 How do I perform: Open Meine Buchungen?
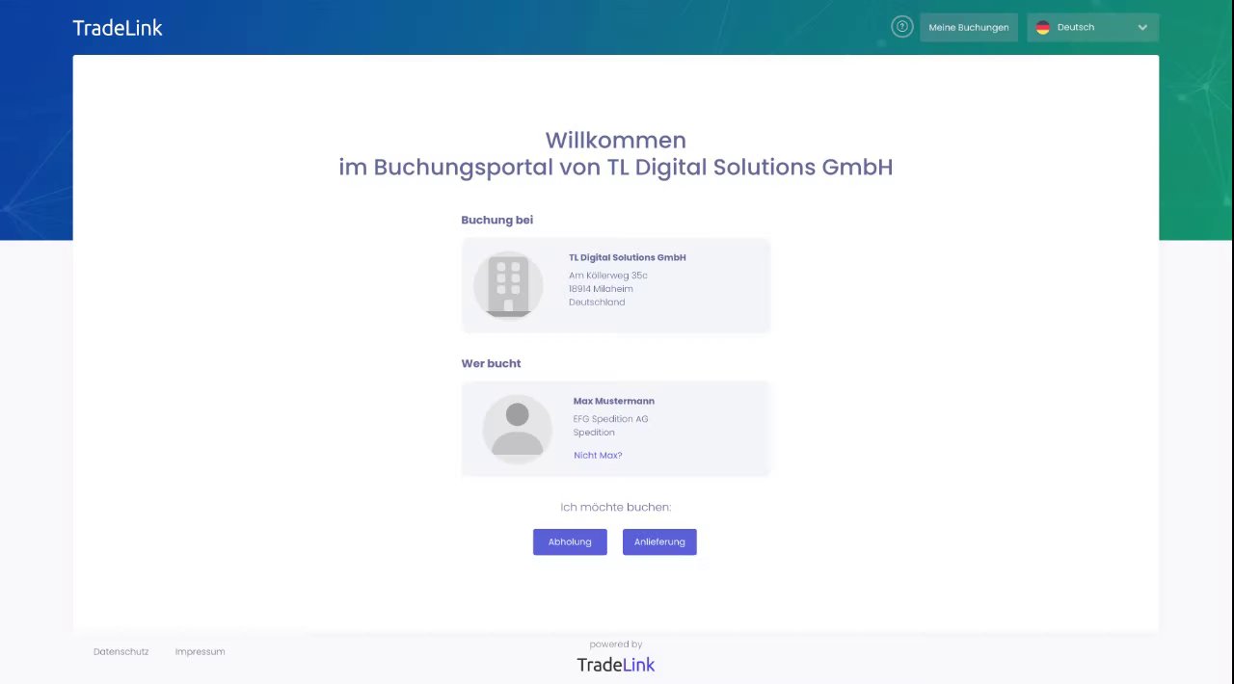pos(969,27)
